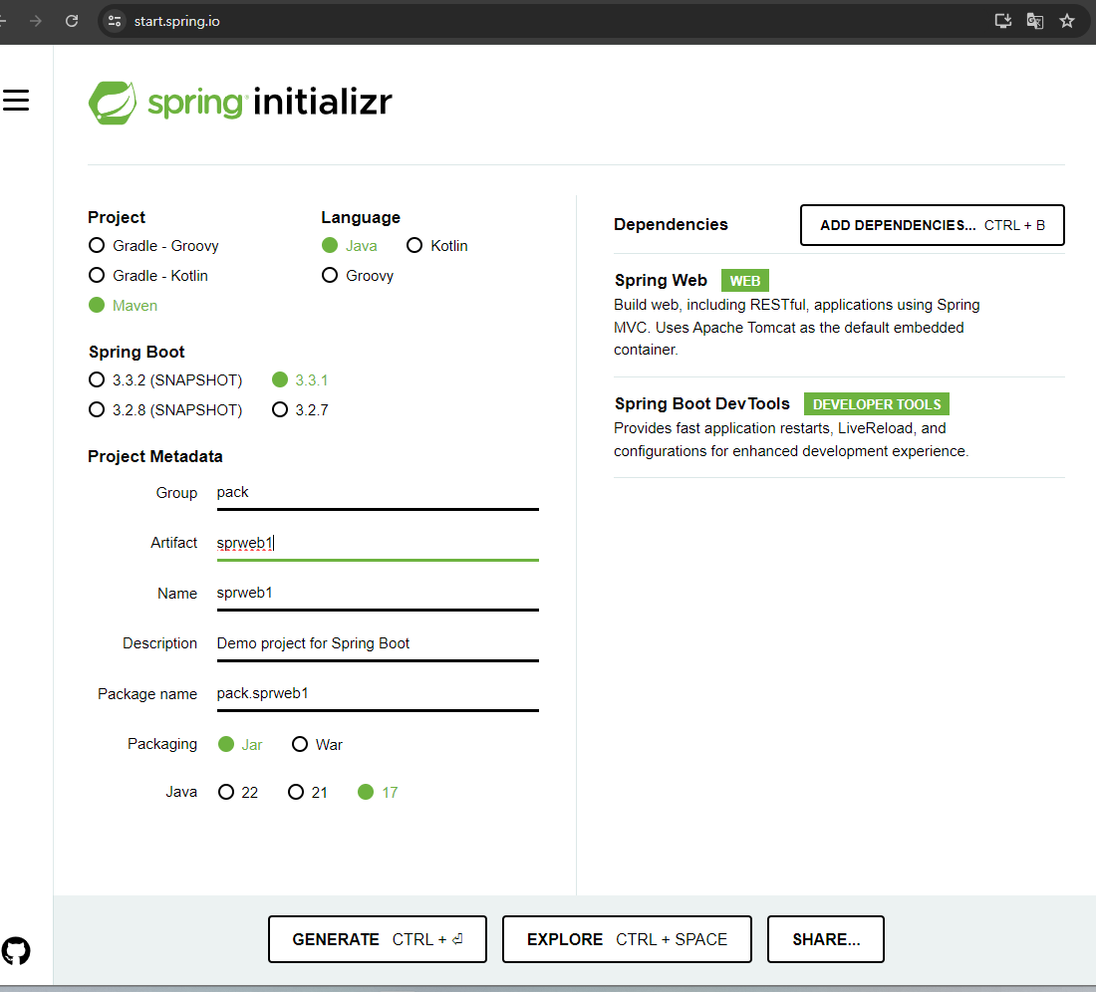Click the Dependencies heading
This screenshot has height=992, width=1096.
click(x=671, y=224)
